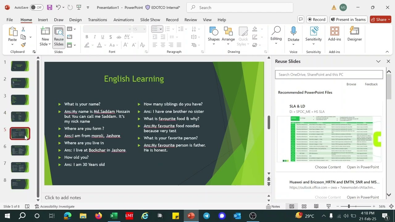Toggle align text left
The height and width of the screenshot is (222, 395).
pos(155,45)
